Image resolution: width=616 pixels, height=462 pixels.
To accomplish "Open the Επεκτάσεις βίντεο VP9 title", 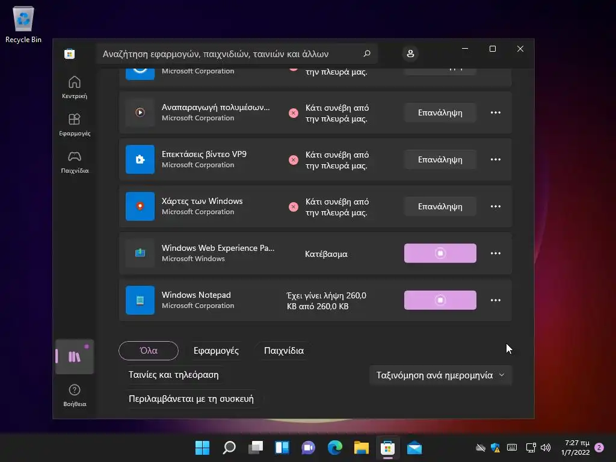I will pos(204,154).
